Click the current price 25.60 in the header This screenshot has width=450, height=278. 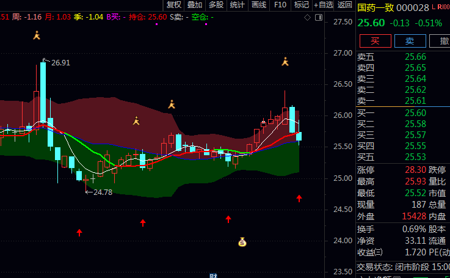click(371, 23)
